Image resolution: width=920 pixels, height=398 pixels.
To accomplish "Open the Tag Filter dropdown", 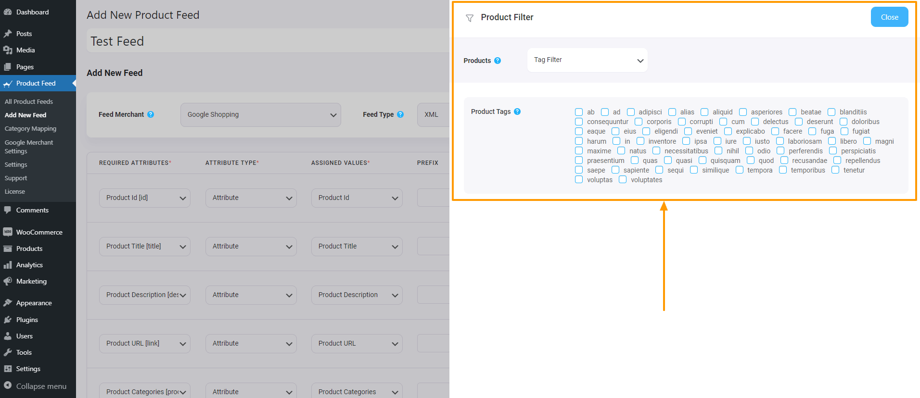I will (587, 60).
